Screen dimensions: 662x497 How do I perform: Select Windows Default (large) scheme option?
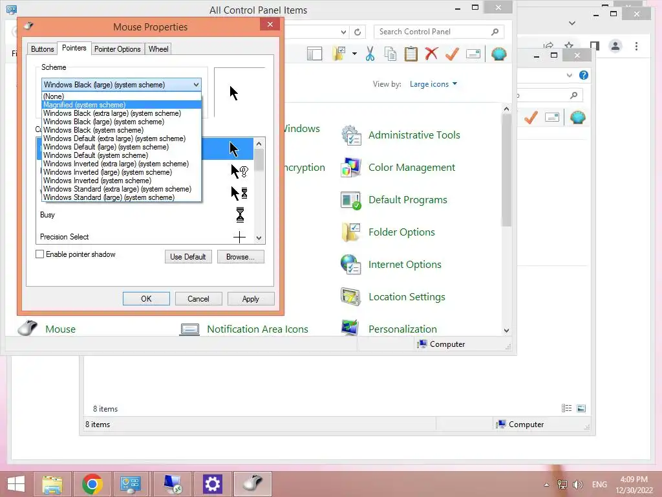[x=122, y=147]
